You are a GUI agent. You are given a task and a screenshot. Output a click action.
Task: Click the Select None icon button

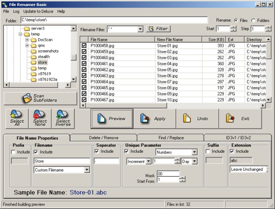(40, 119)
